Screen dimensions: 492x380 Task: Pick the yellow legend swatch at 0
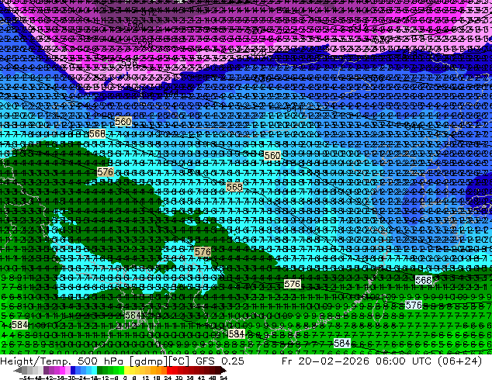point(126,371)
